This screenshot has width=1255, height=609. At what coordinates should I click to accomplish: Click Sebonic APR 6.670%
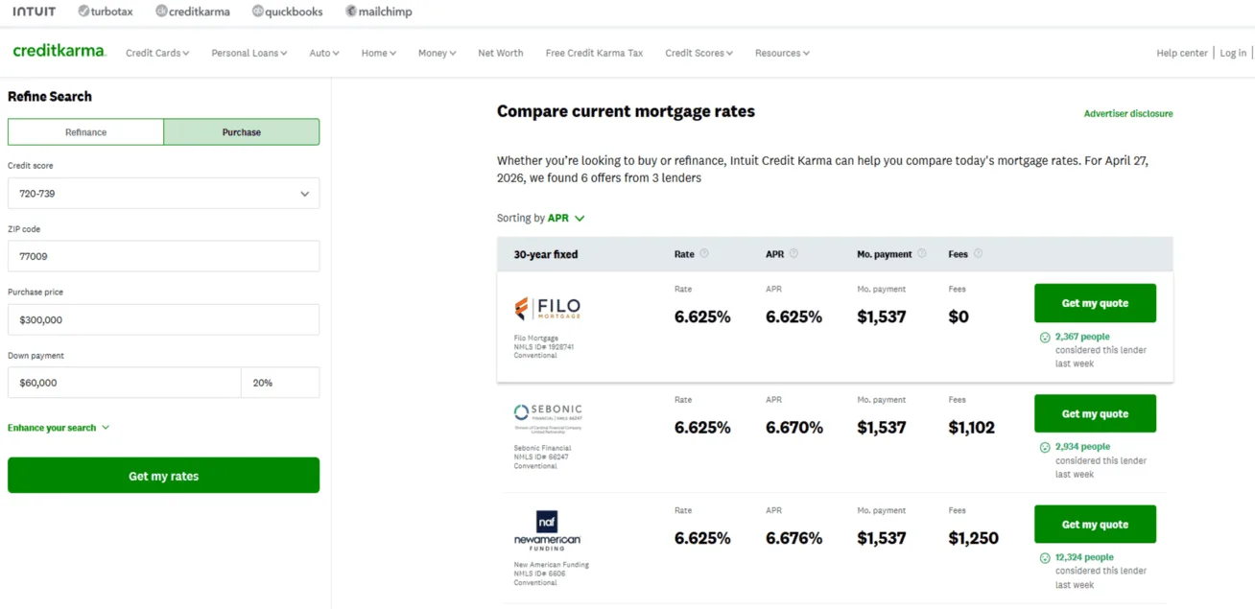point(793,428)
